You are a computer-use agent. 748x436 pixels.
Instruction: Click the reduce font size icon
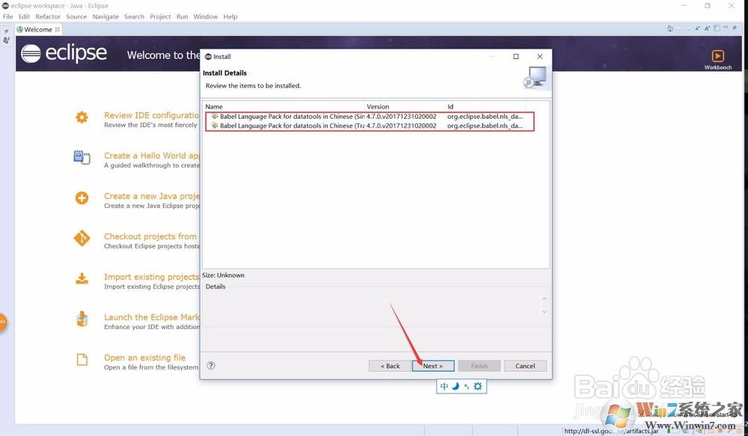697,28
